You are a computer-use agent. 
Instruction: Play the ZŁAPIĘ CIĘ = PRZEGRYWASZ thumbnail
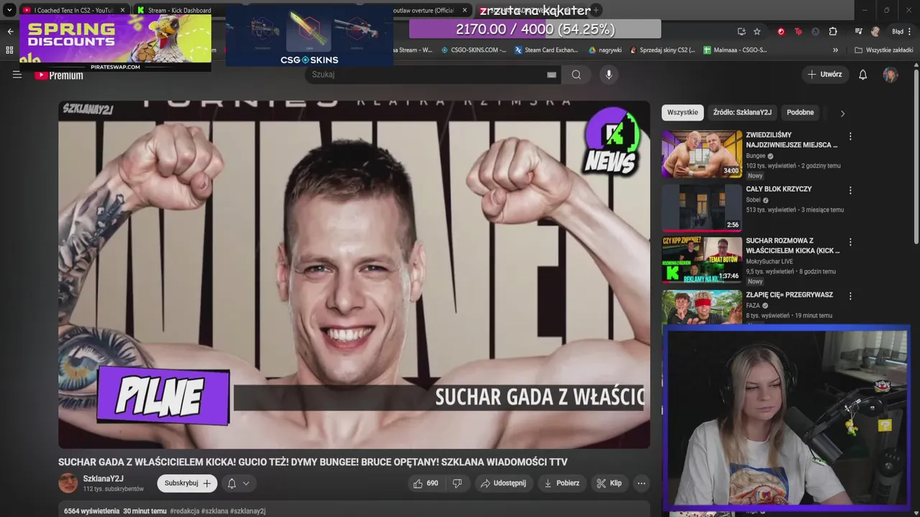coord(701,307)
